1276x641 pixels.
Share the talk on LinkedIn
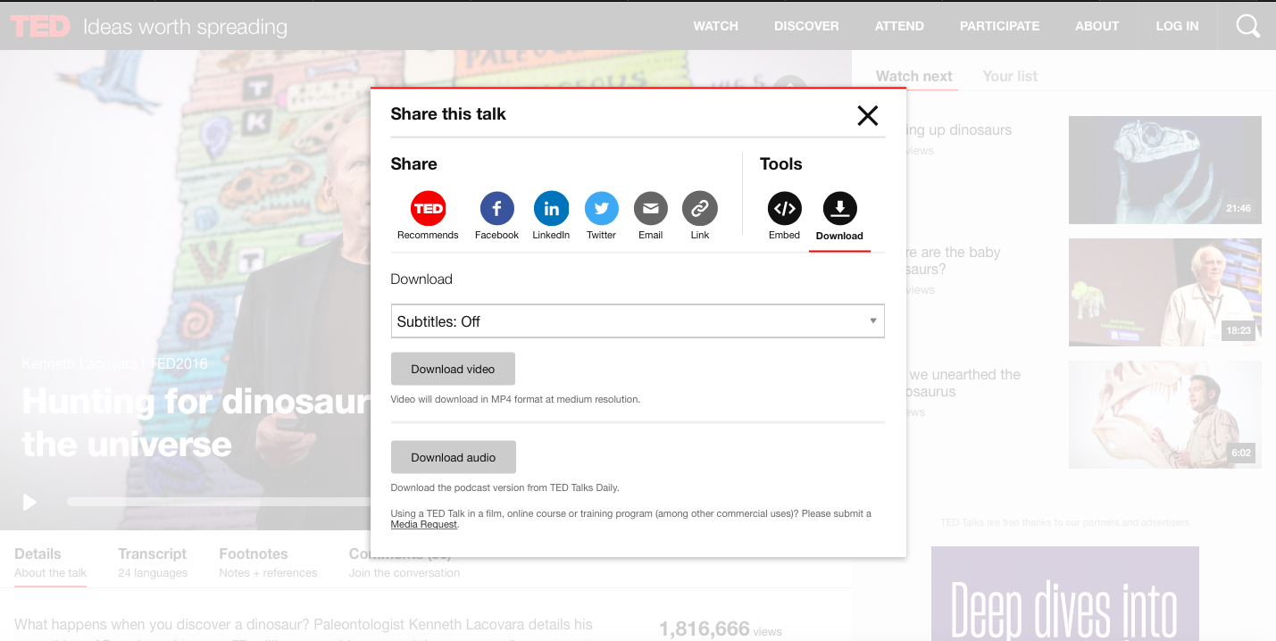click(x=551, y=209)
